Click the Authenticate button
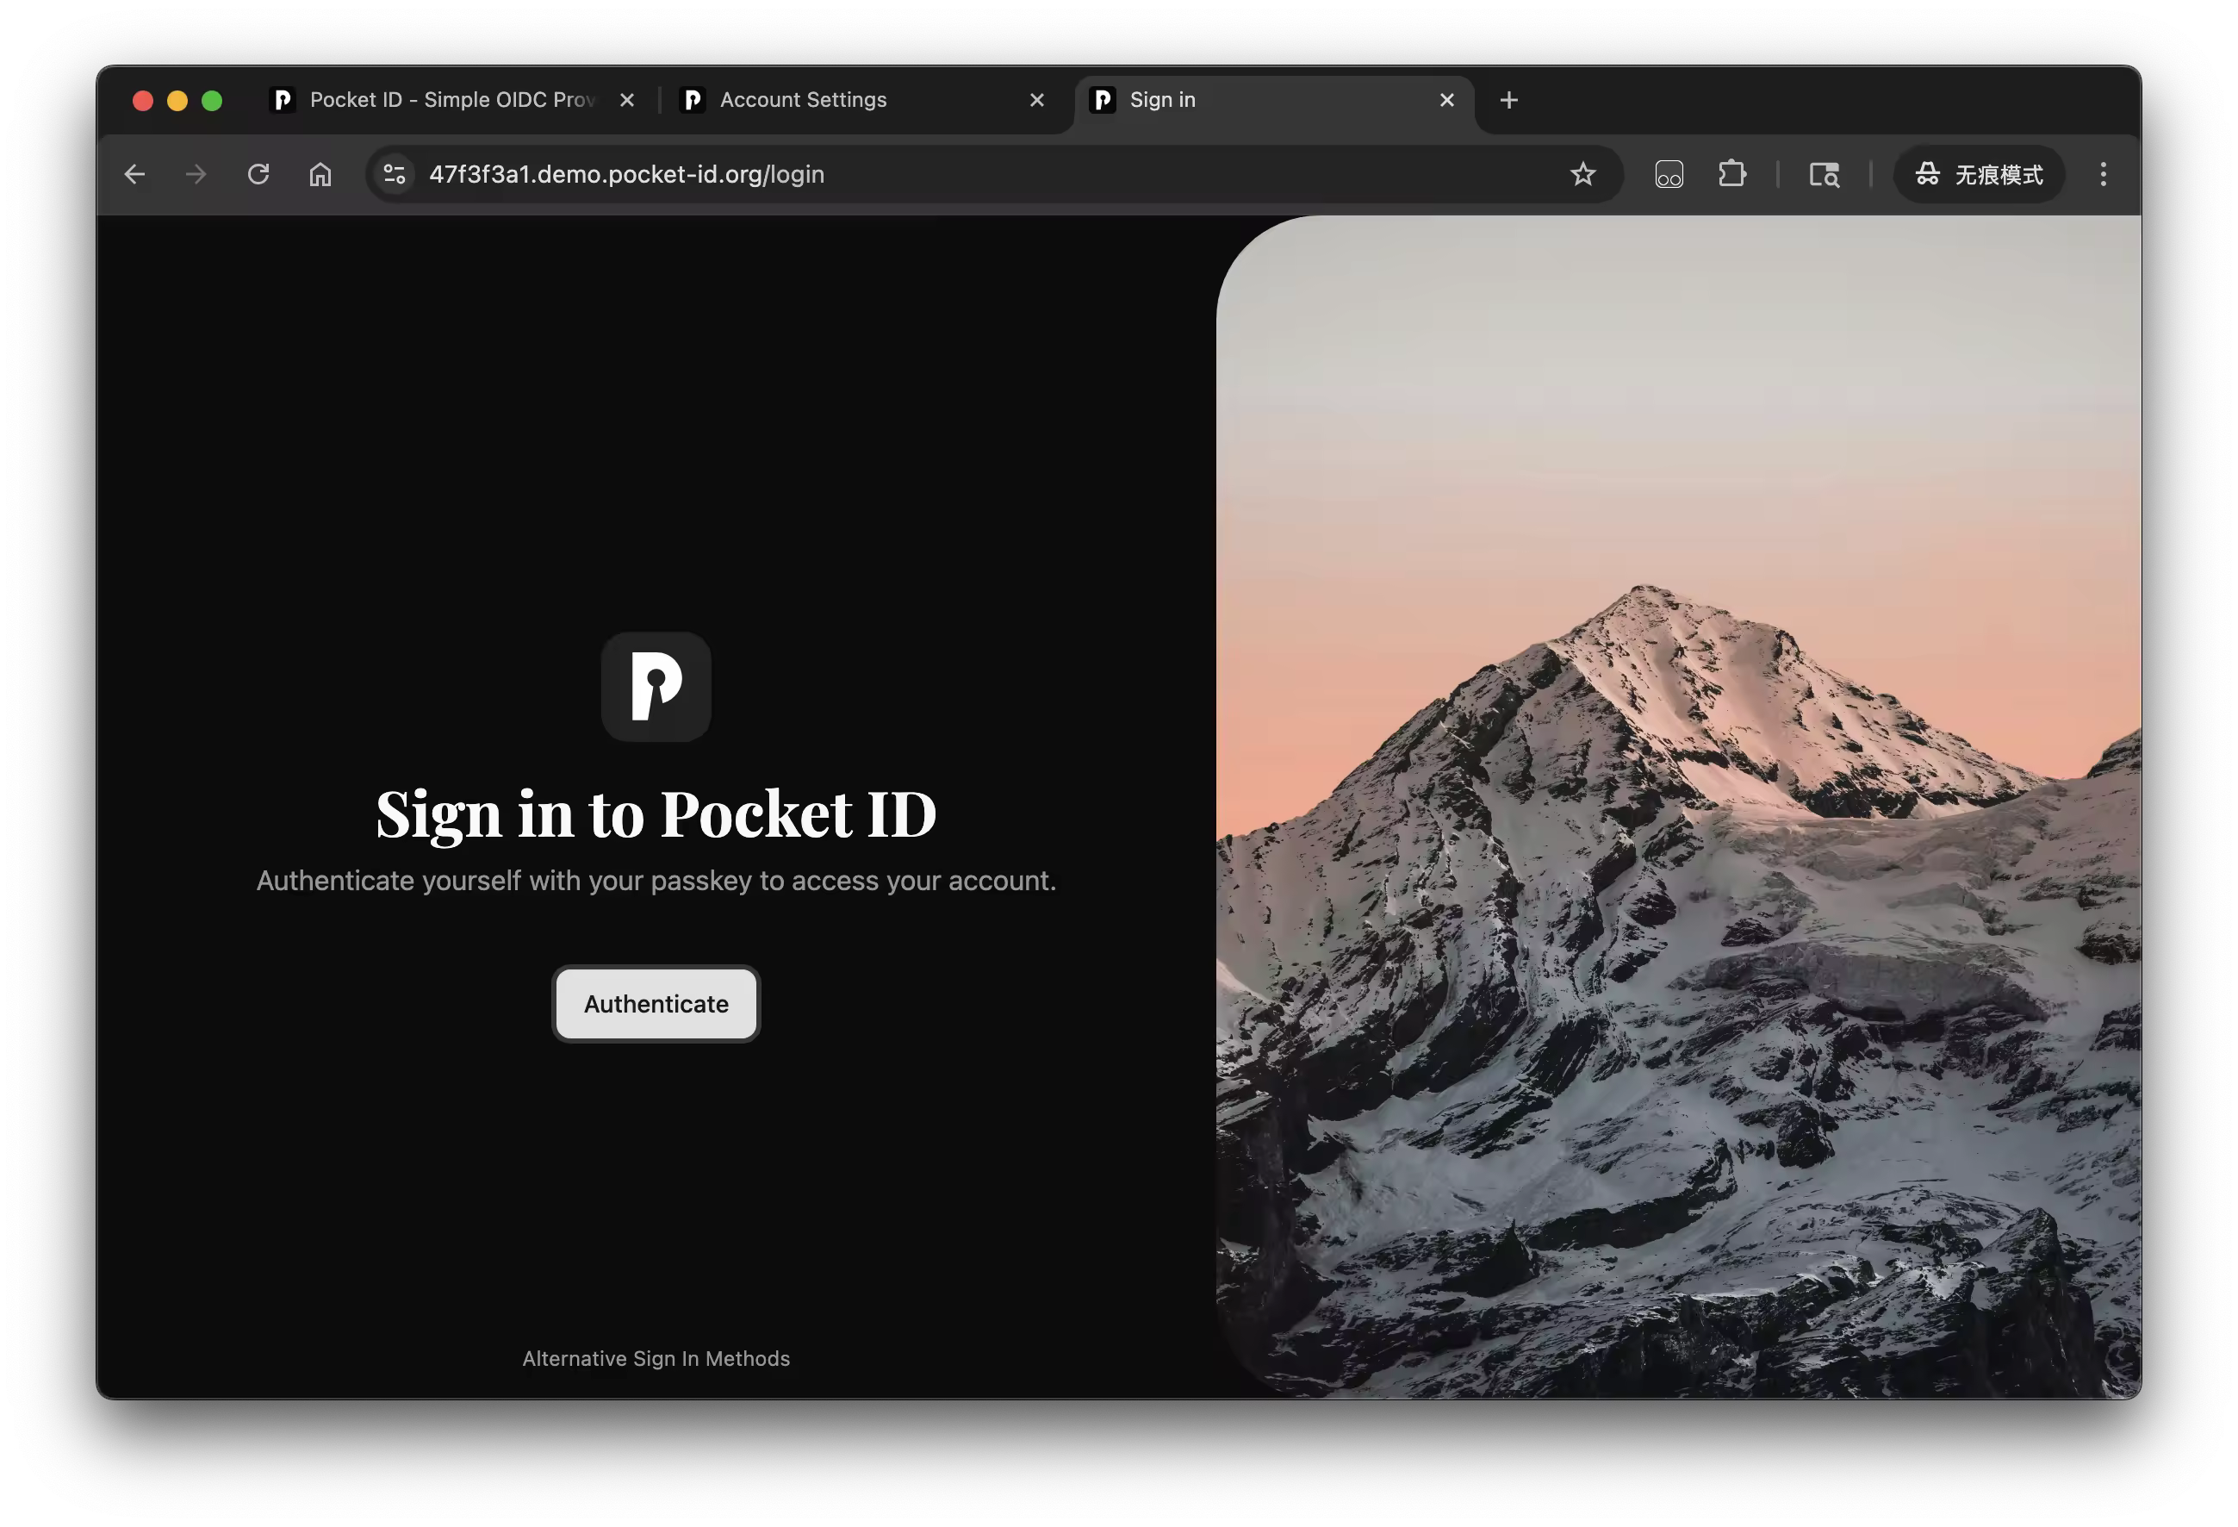2238x1527 pixels. click(x=656, y=1004)
